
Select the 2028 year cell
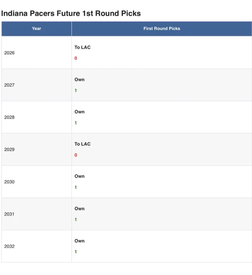36,117
